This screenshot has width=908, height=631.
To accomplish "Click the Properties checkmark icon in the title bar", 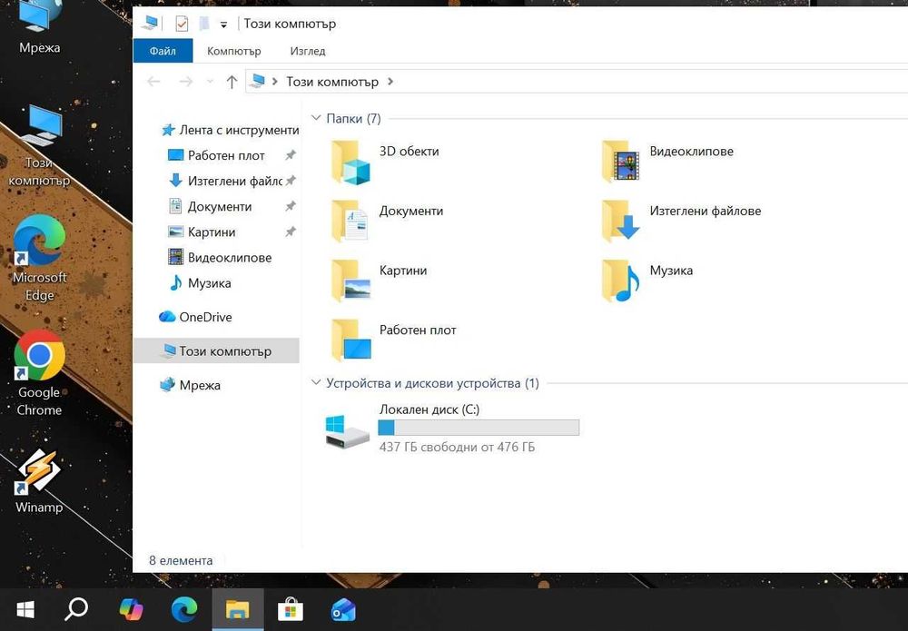I will pyautogui.click(x=182, y=24).
